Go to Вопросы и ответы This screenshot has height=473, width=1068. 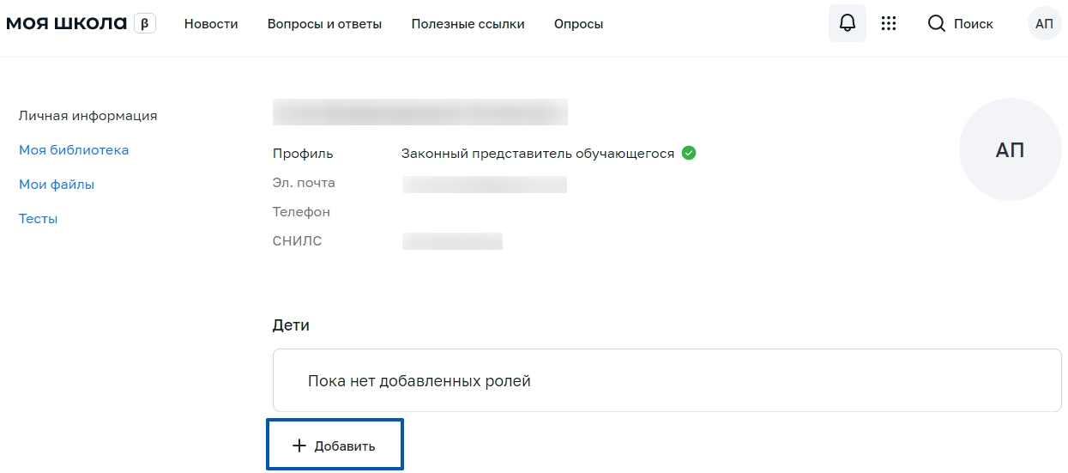(324, 24)
